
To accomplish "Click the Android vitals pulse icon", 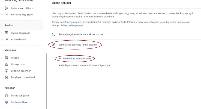I will click(7, 40).
